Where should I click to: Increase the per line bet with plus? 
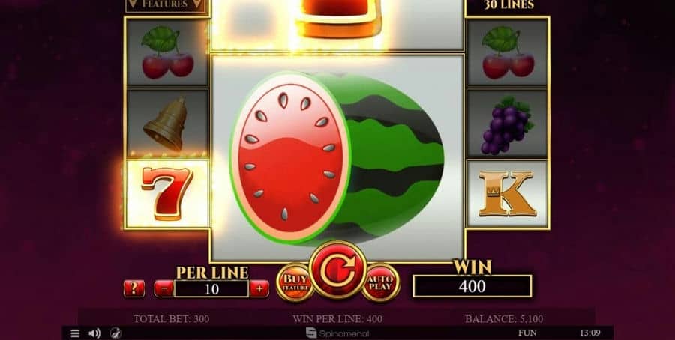click(259, 289)
